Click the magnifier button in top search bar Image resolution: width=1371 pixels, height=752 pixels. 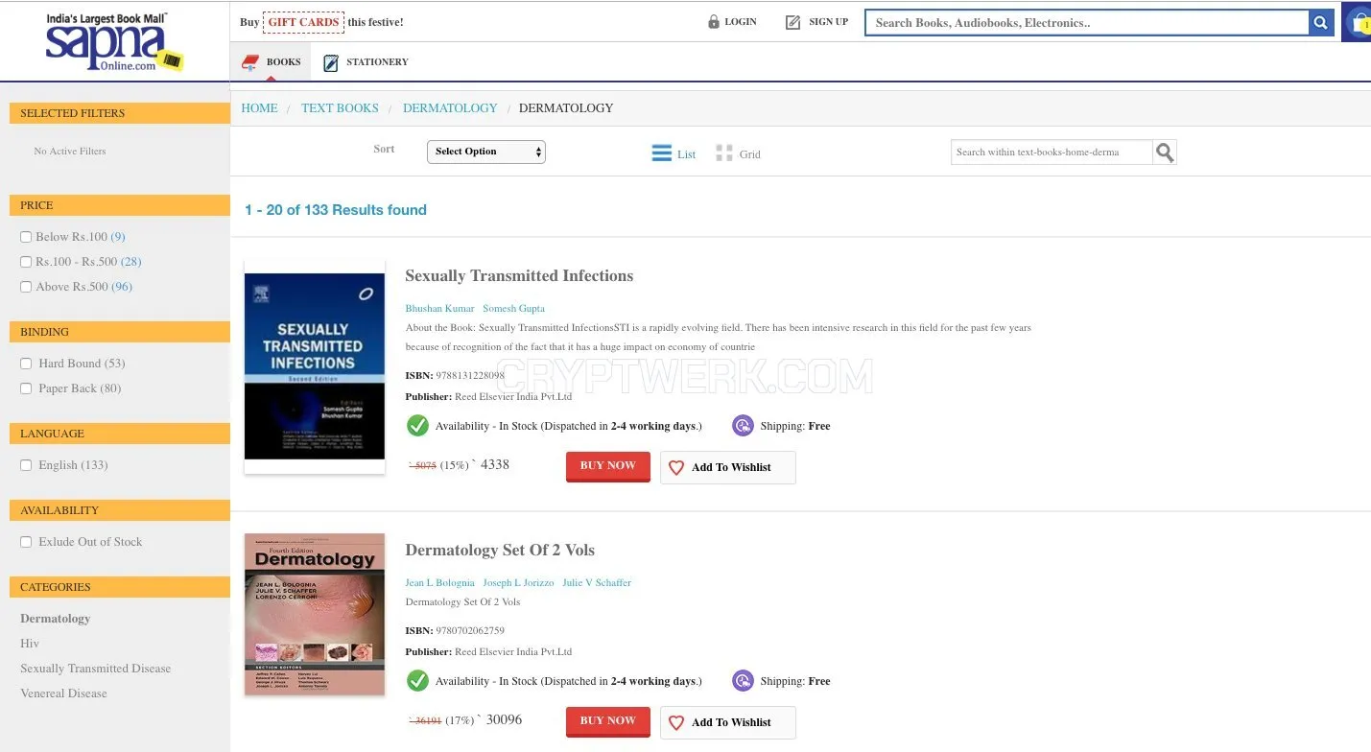(1321, 23)
